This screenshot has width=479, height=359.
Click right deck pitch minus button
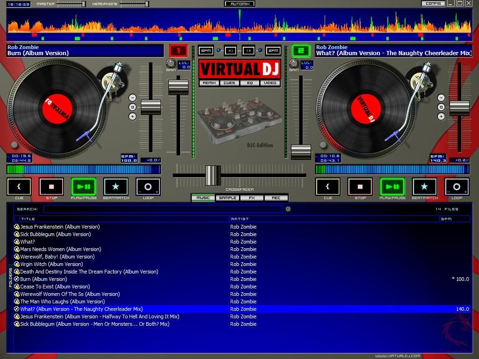point(441,98)
